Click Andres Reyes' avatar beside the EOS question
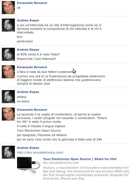Viewport: 134px width, 183px height. tap(8, 54)
